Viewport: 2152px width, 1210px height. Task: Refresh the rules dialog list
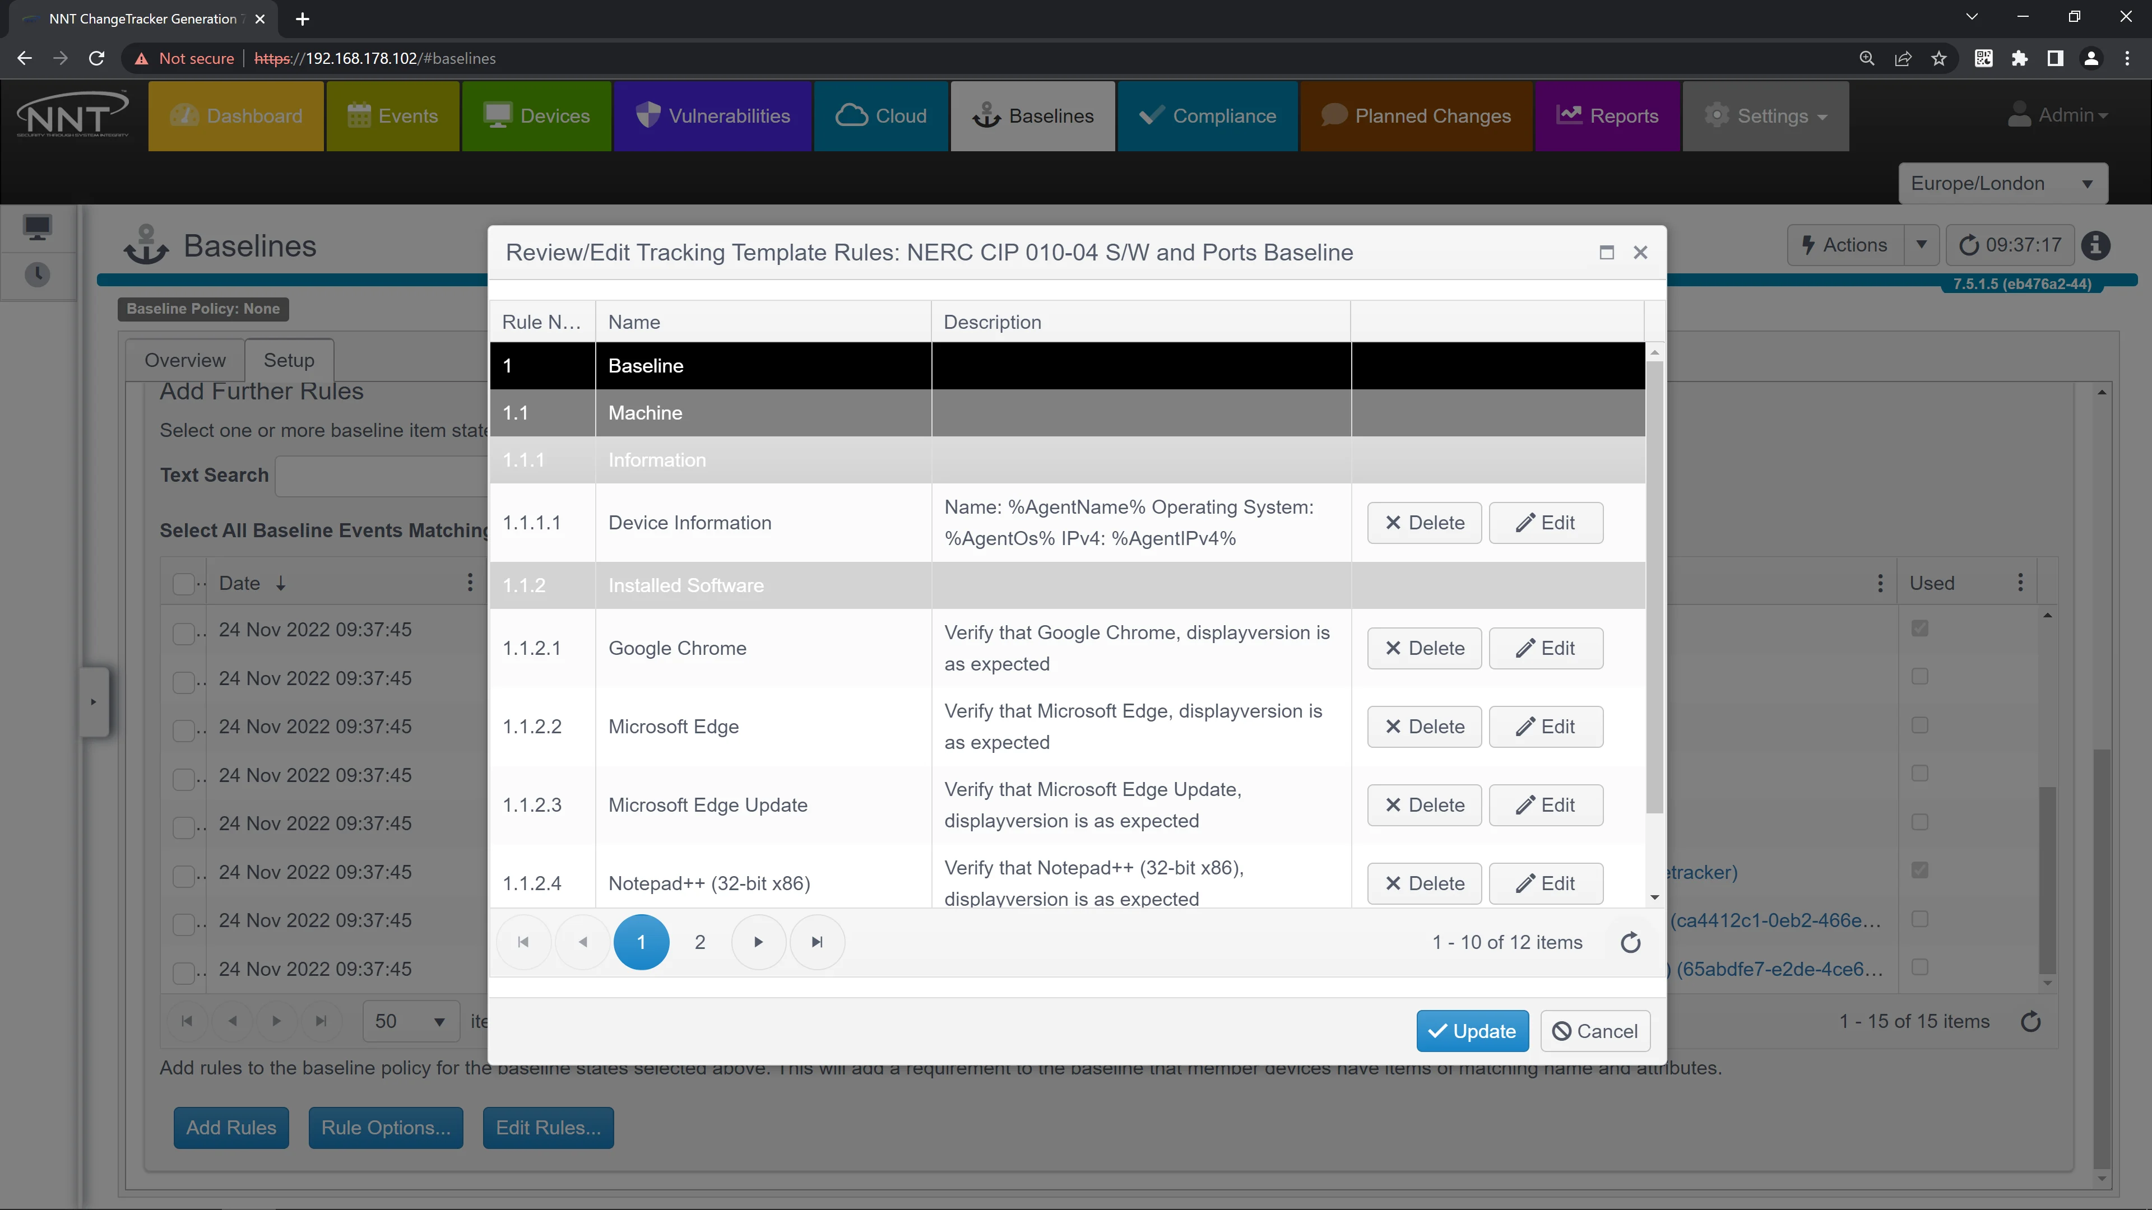[x=1631, y=942]
